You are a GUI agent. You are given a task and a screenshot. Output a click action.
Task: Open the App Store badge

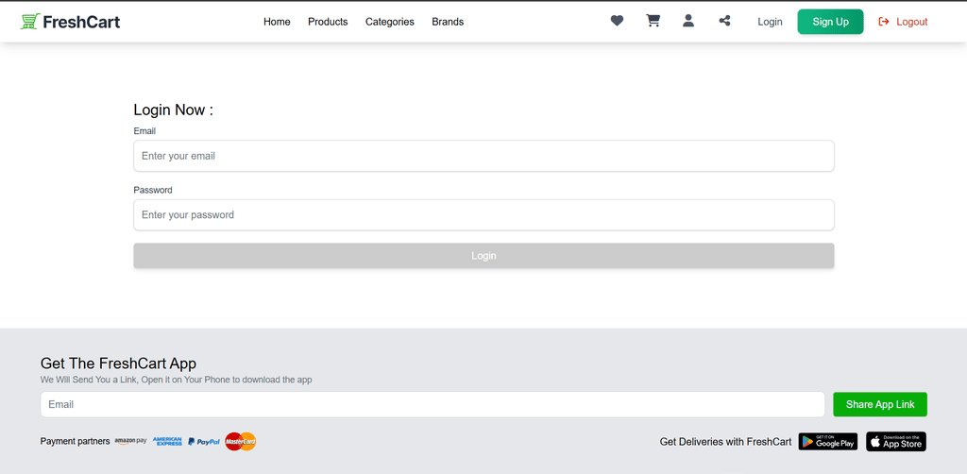click(896, 441)
